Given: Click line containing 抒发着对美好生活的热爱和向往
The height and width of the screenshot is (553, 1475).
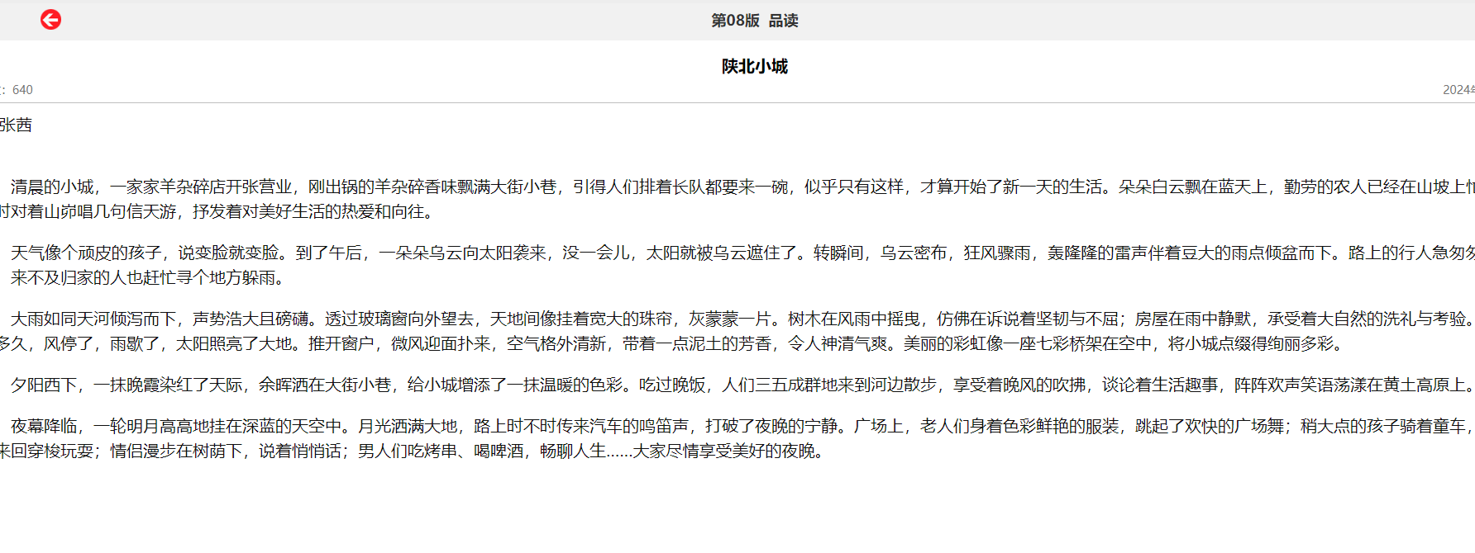Looking at the screenshot, I should (217, 211).
